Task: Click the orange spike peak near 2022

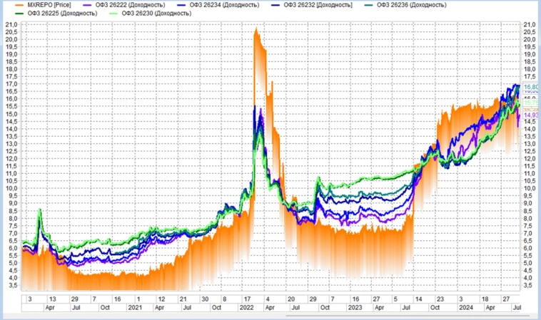Action: point(256,31)
